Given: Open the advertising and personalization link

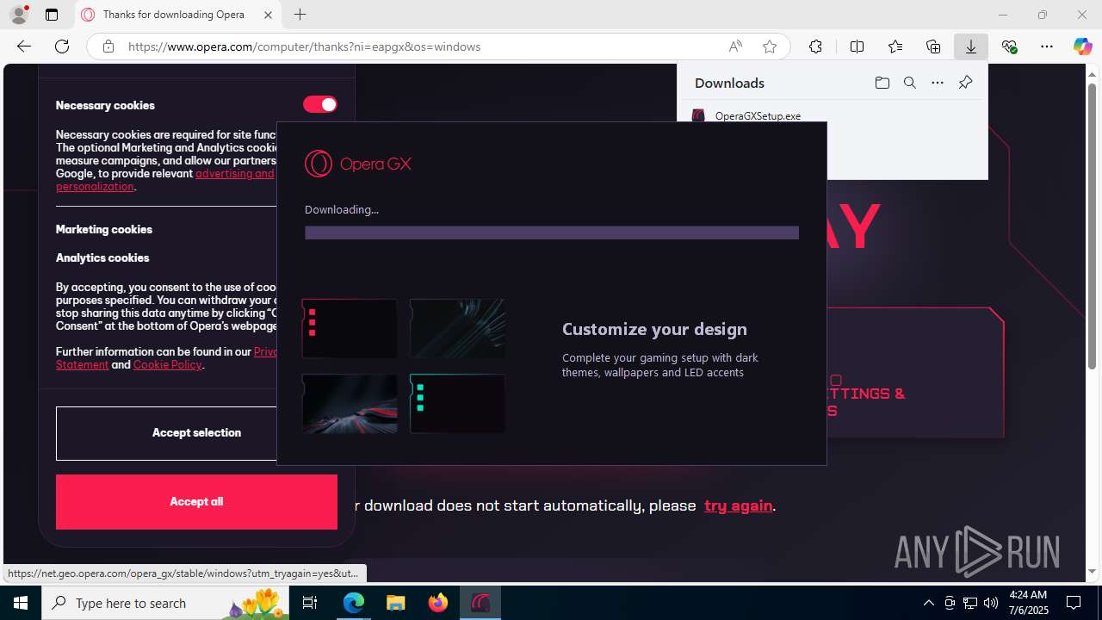Looking at the screenshot, I should click(x=234, y=173).
